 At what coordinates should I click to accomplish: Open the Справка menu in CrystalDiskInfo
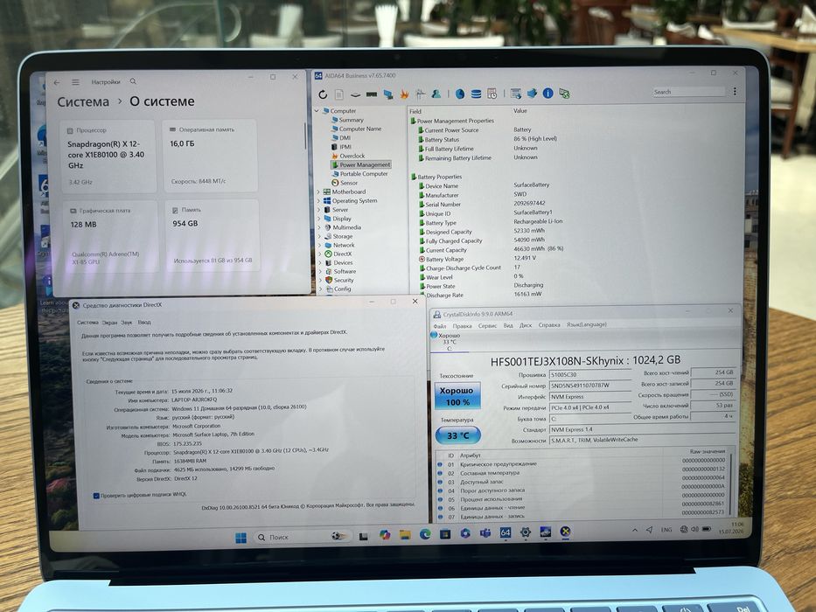[x=549, y=324]
